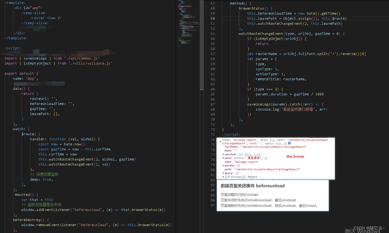The image size is (389, 233).
Task: Click the 'this.leavePath = Object.assign' line
Action: point(297,19)
